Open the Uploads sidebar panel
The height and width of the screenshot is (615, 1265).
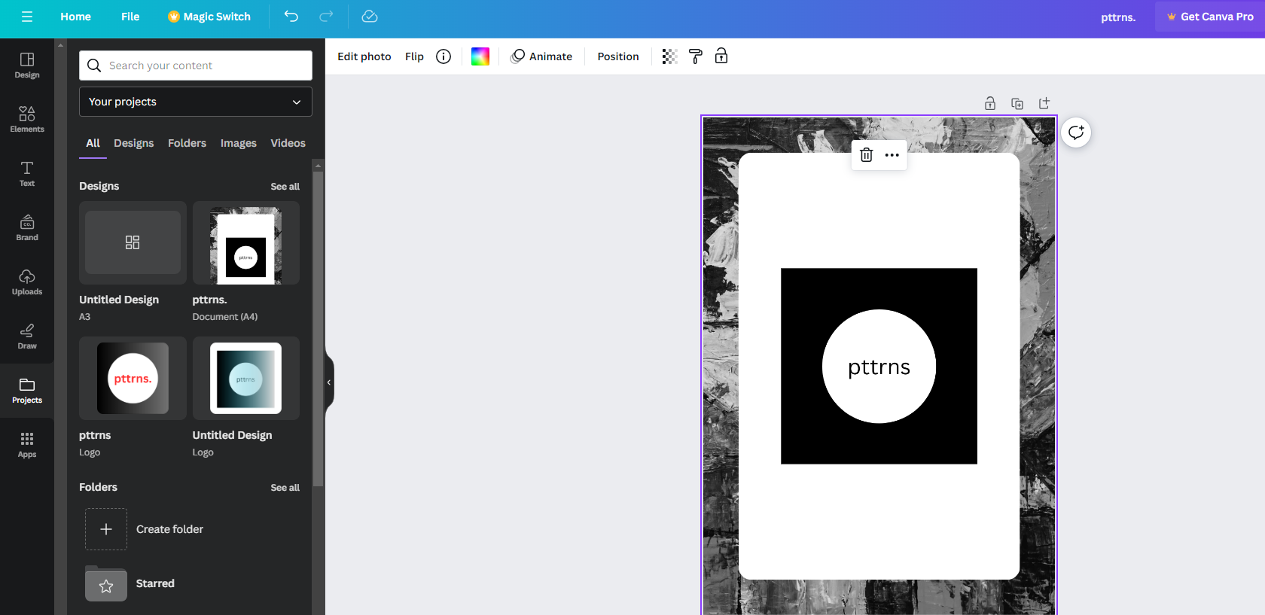[27, 282]
